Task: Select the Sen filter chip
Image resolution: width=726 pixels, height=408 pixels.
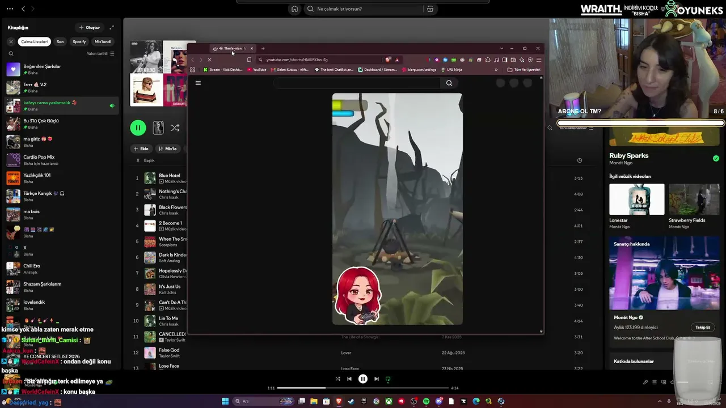Action: [60, 41]
